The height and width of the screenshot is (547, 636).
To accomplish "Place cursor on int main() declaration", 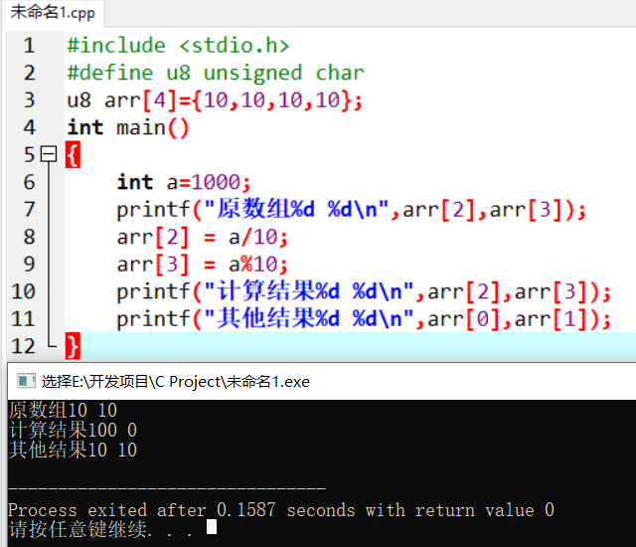I will (127, 128).
